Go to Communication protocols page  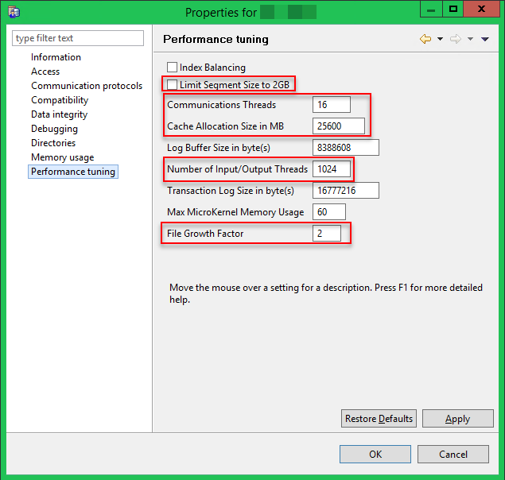click(87, 86)
